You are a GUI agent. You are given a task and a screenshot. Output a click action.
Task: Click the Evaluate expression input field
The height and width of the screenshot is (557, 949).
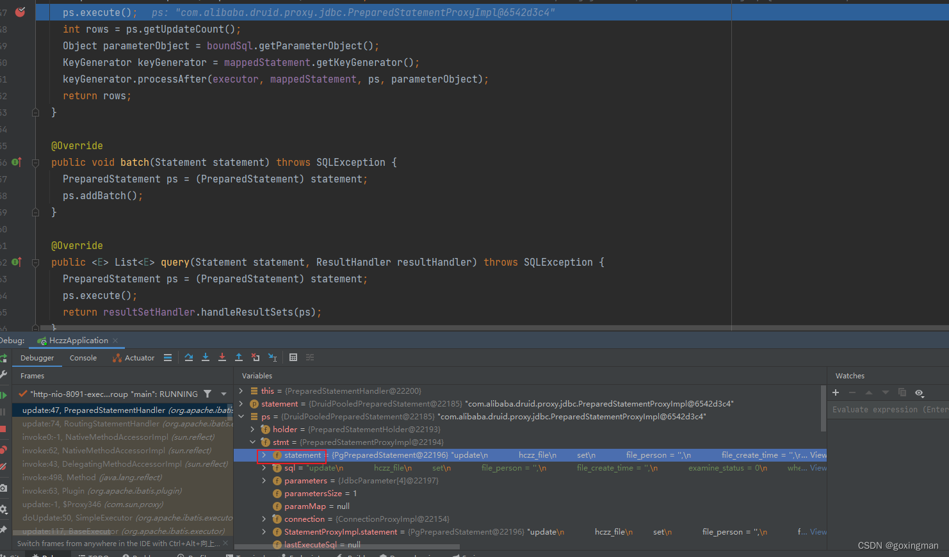(889, 410)
